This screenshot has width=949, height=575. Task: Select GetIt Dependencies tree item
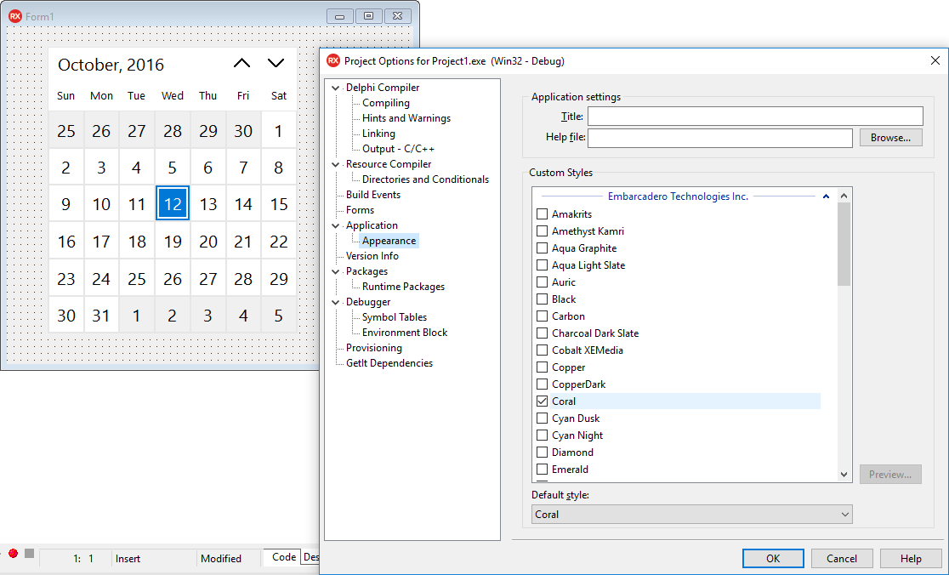tap(389, 363)
